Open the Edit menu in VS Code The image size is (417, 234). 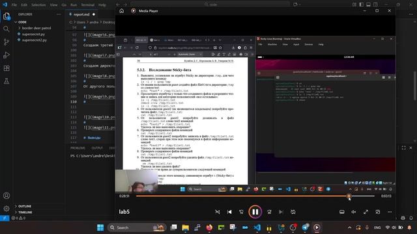coord(24,5)
